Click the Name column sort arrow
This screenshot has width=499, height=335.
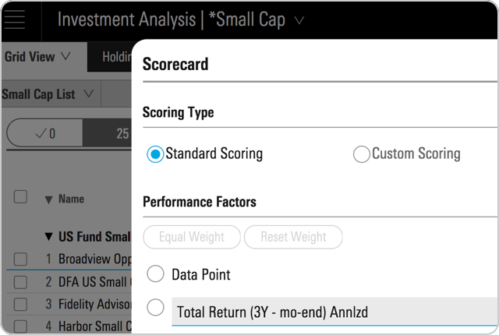[48, 200]
